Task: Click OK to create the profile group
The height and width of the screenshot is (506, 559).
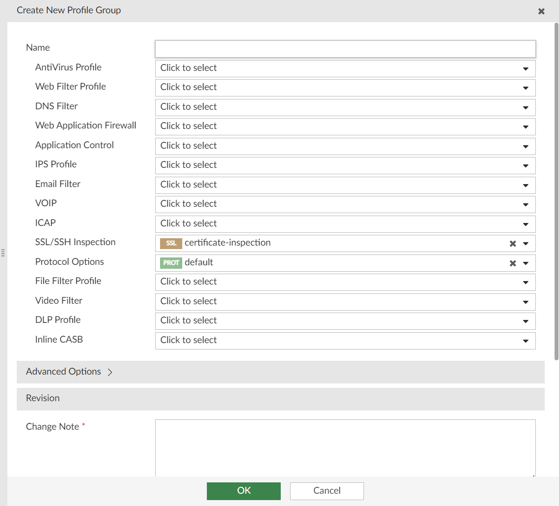Action: 243,491
